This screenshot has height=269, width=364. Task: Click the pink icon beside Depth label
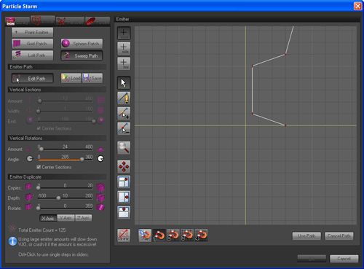[x=29, y=197]
